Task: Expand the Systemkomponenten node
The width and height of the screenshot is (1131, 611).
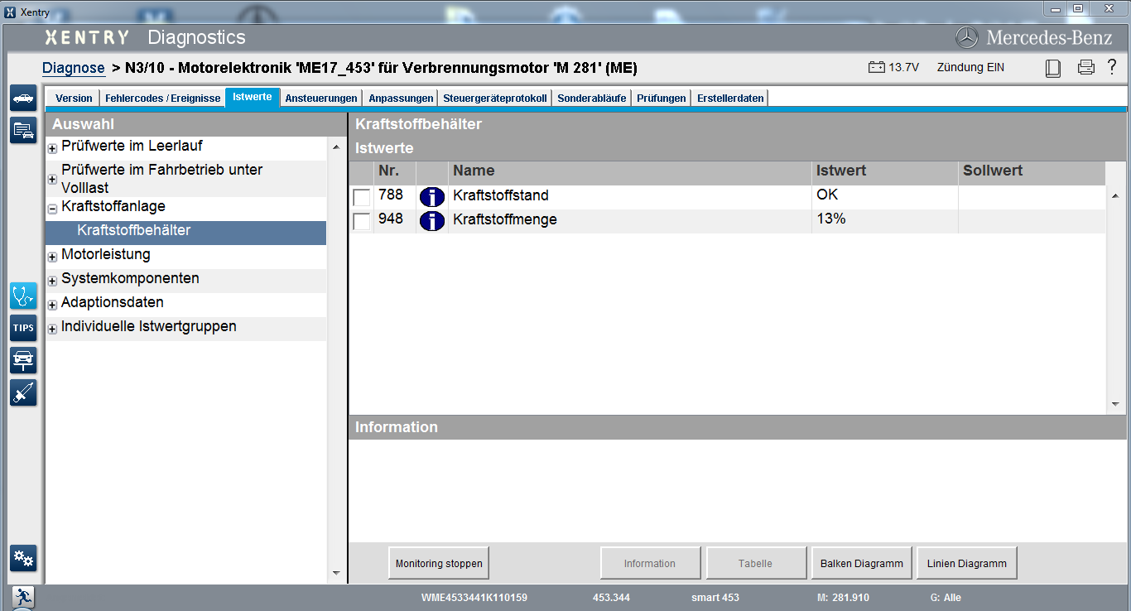Action: (52, 281)
